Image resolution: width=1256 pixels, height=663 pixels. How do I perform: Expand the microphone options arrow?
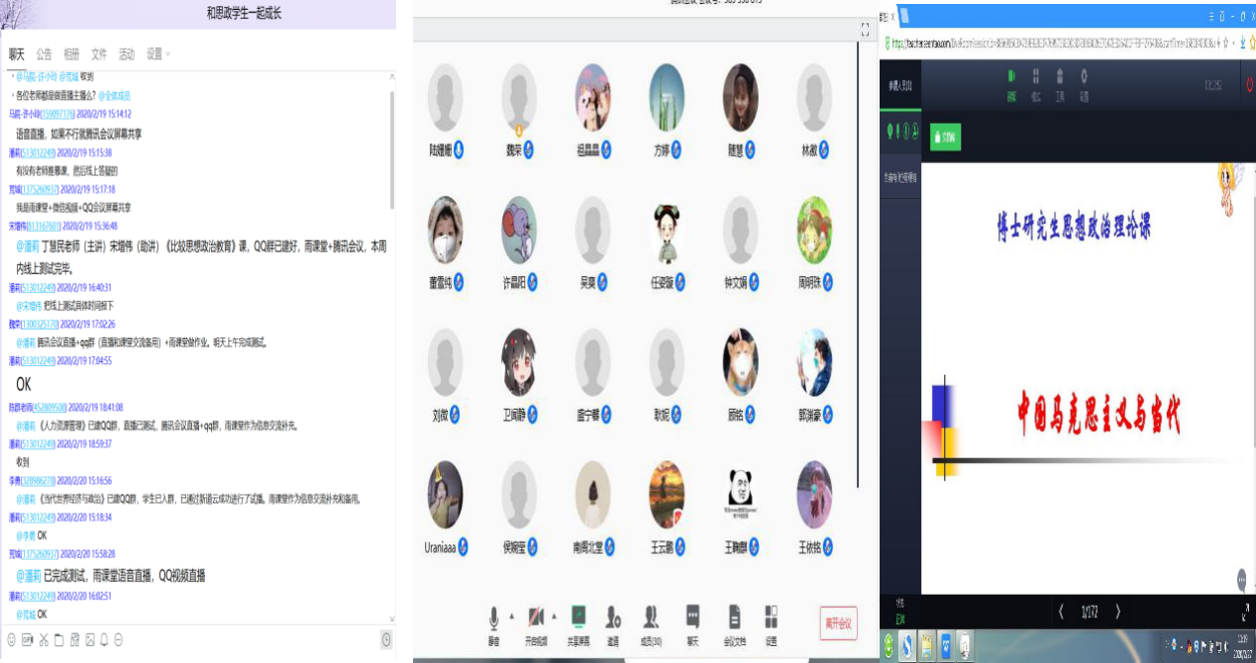pyautogui.click(x=511, y=616)
